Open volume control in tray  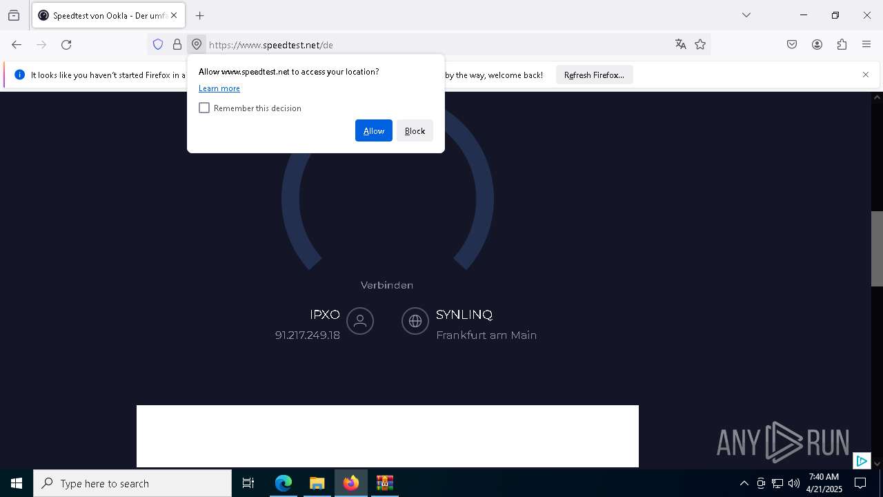794,483
